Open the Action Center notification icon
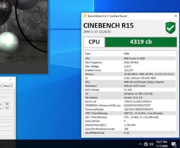 [174, 144]
